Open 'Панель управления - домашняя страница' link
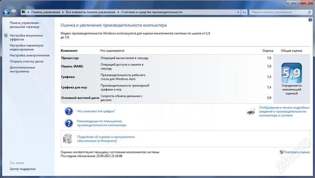The height and width of the screenshot is (178, 315). pyautogui.click(x=25, y=25)
